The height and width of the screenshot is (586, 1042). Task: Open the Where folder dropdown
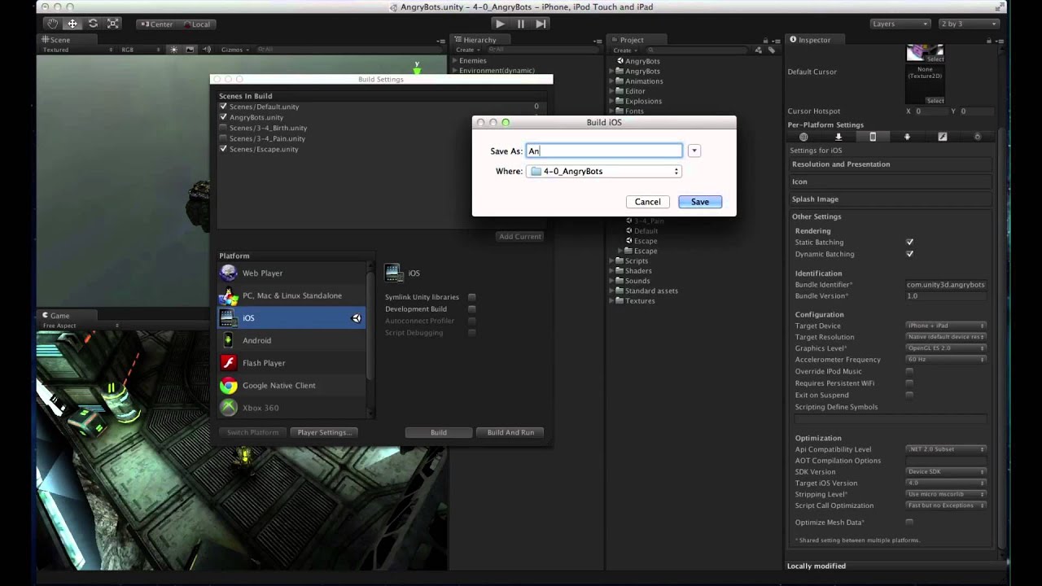click(x=603, y=172)
